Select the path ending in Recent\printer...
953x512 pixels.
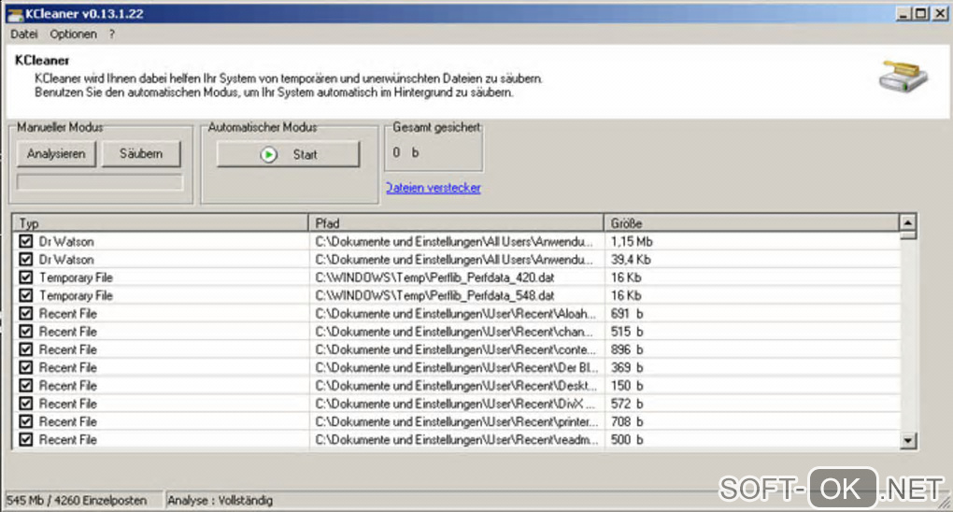pos(457,421)
